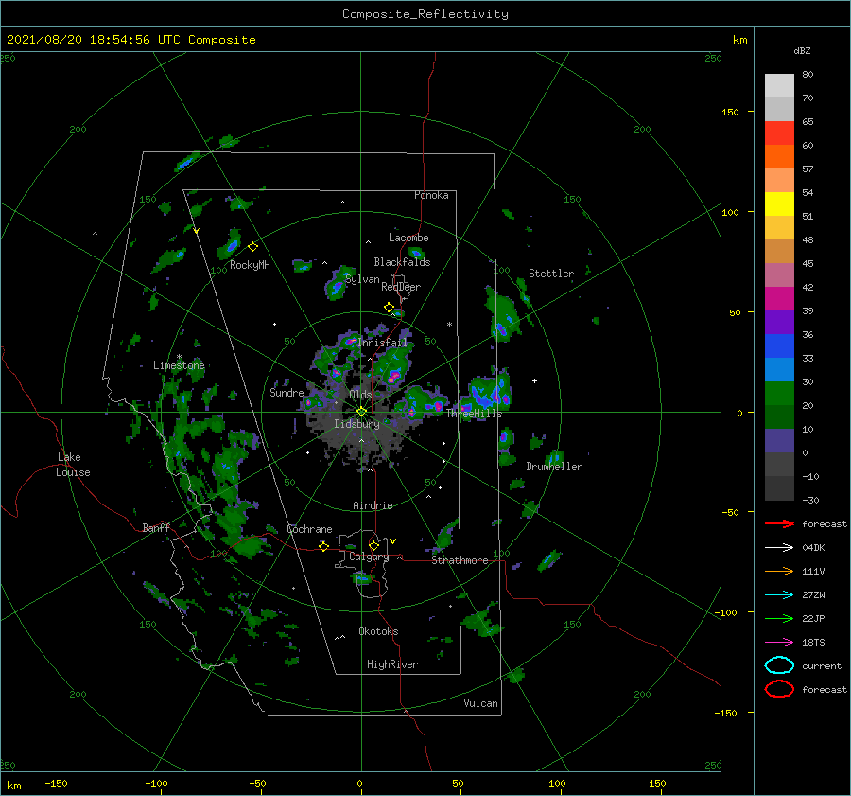The image size is (851, 796).
Task: Click the cyan 27ZW arrow icon
Action: click(x=779, y=595)
